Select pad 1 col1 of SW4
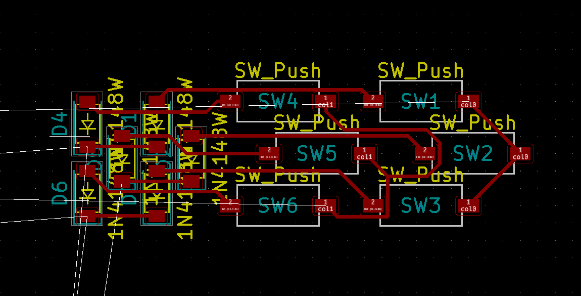This screenshot has width=581, height=296. click(326, 101)
